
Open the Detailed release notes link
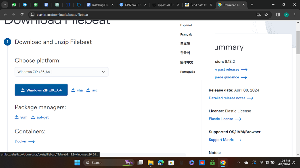[x=227, y=98]
